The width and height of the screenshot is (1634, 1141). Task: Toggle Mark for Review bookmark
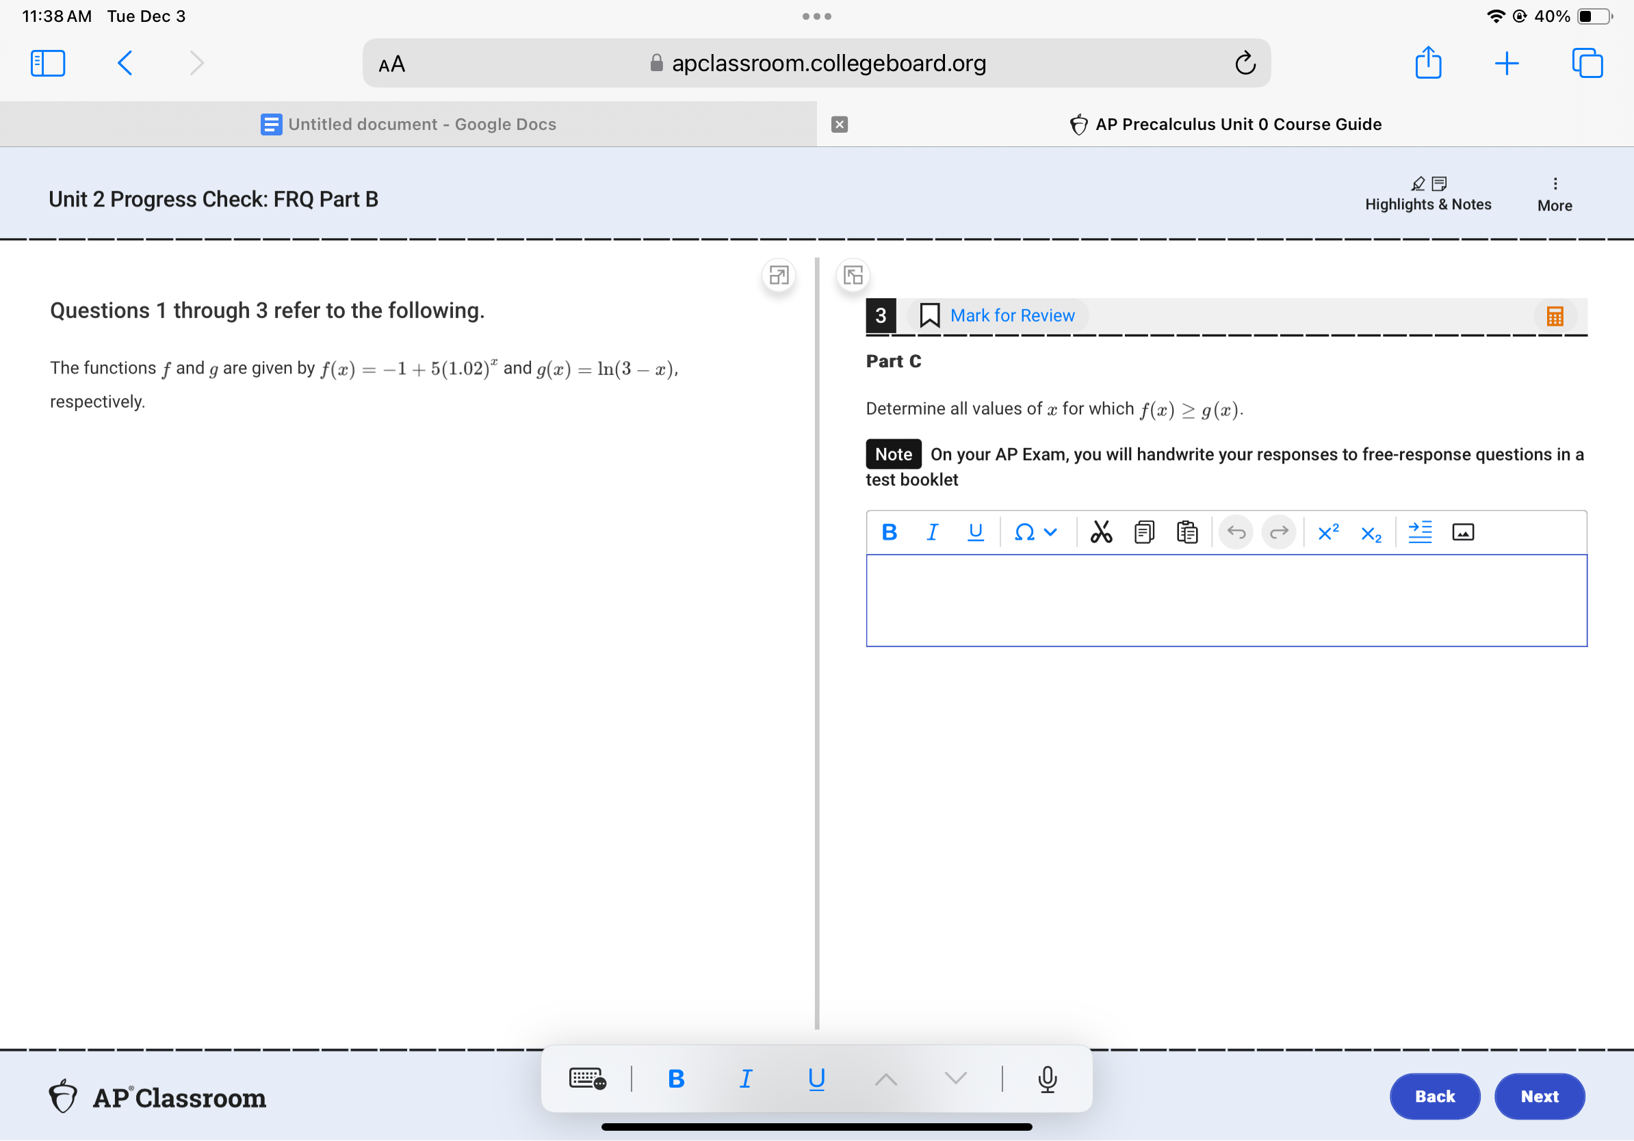click(x=997, y=315)
